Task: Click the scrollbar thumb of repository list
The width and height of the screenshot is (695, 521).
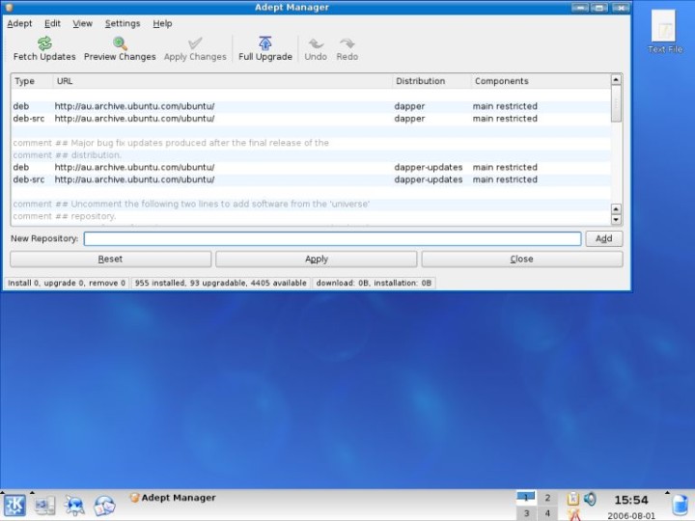Action: (x=616, y=103)
